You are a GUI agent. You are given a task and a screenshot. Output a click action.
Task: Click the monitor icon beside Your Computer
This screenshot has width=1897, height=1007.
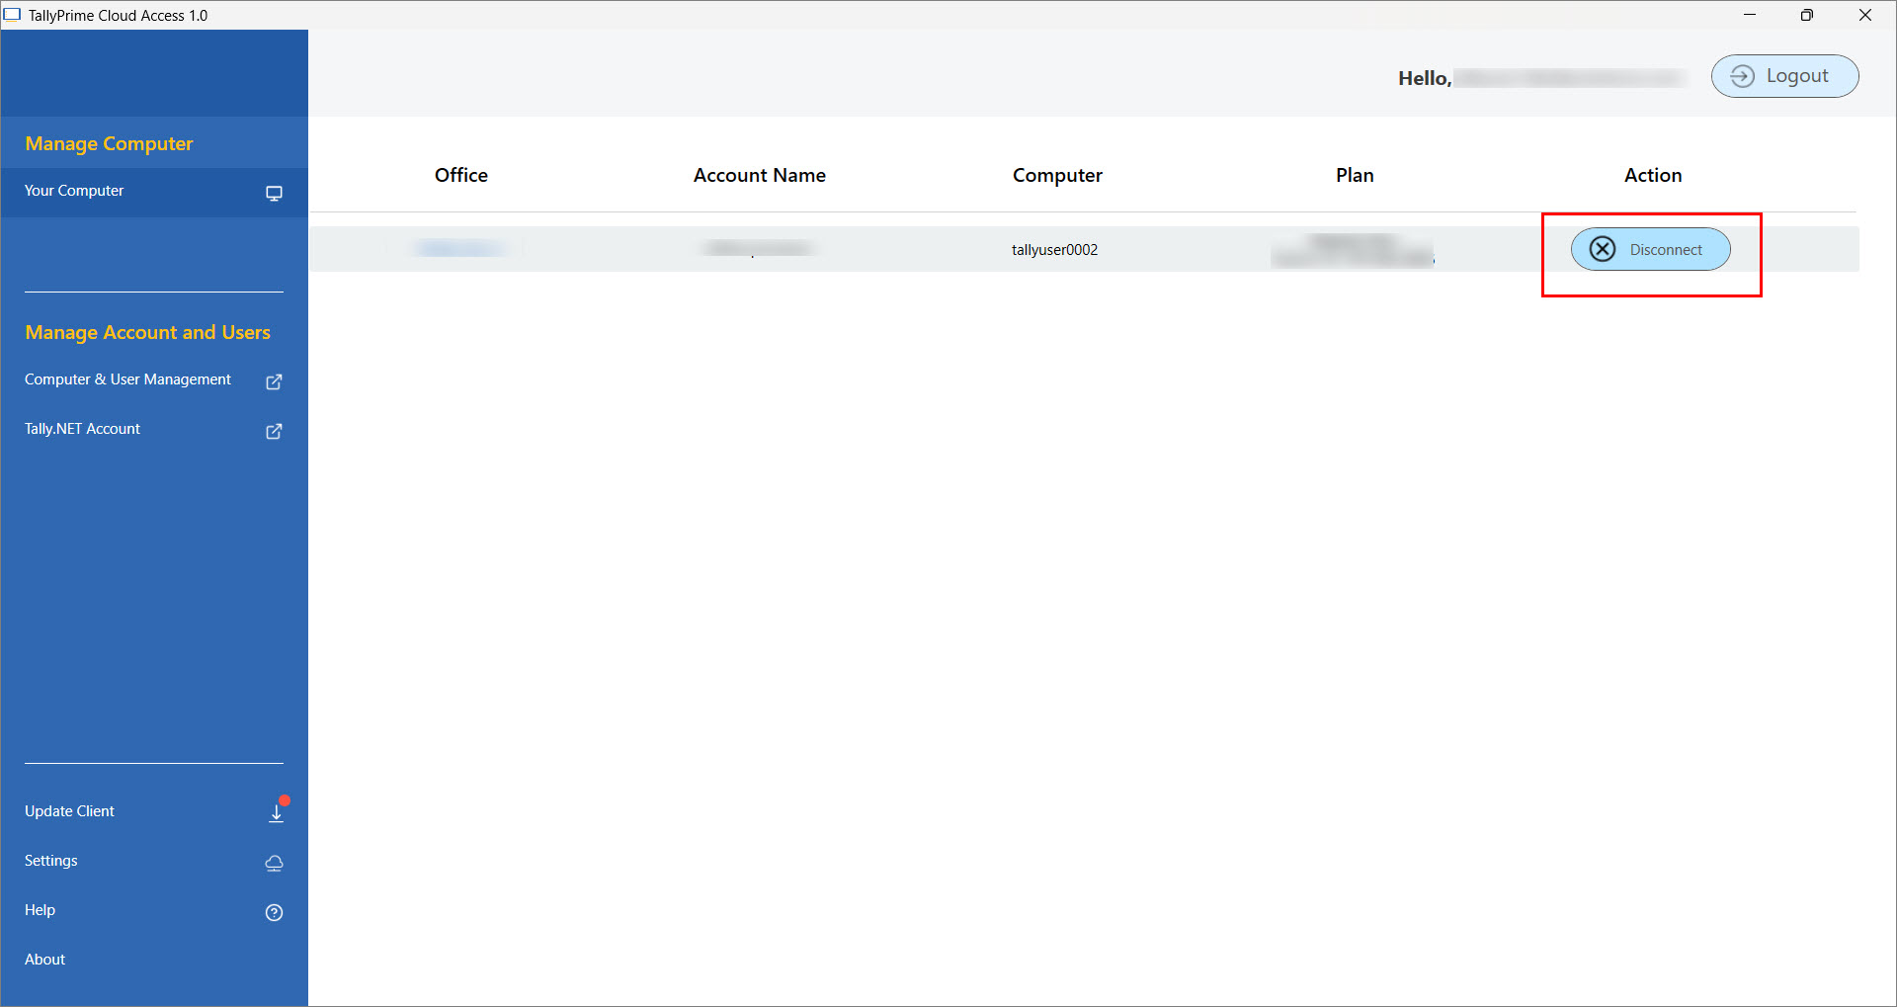tap(274, 193)
